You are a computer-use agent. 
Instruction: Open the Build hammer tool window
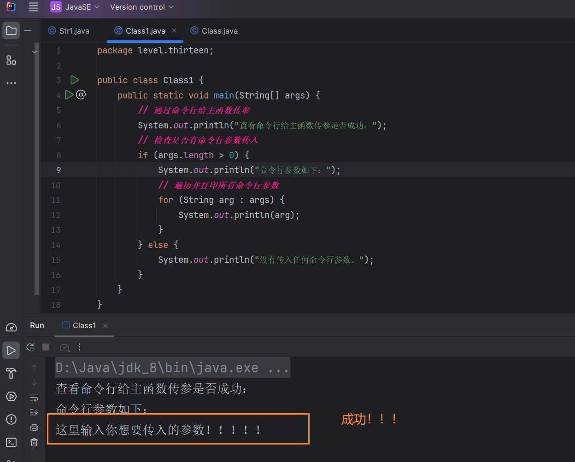[x=11, y=373]
